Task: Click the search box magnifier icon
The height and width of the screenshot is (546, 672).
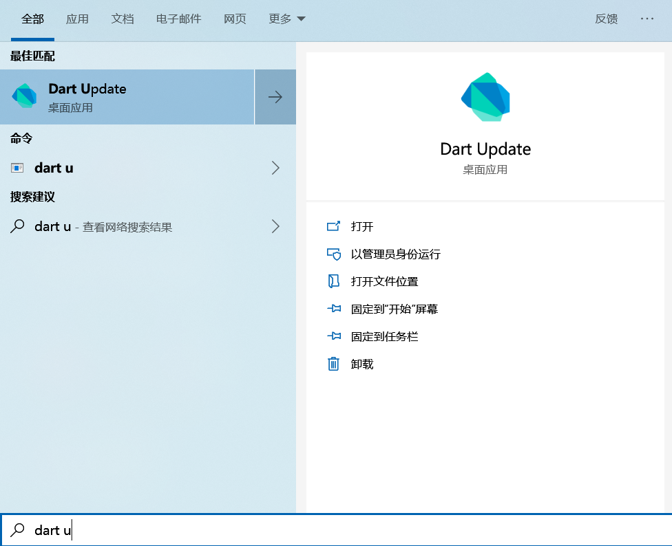Action: pyautogui.click(x=17, y=529)
